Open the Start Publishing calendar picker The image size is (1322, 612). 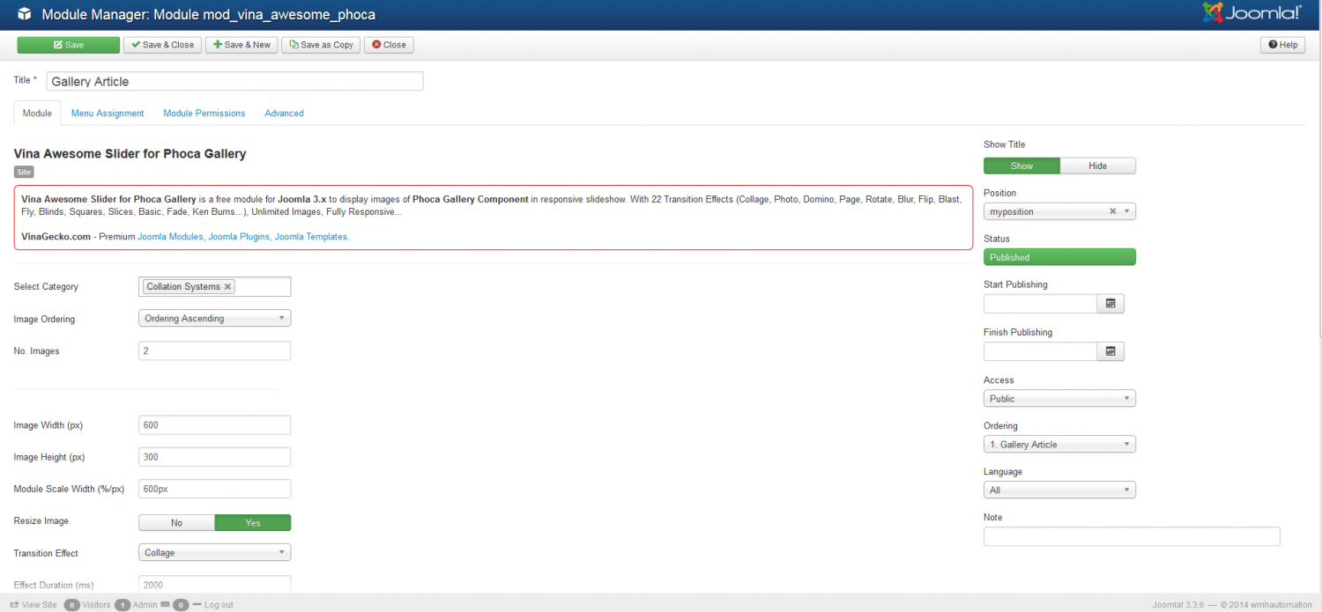(x=1110, y=304)
